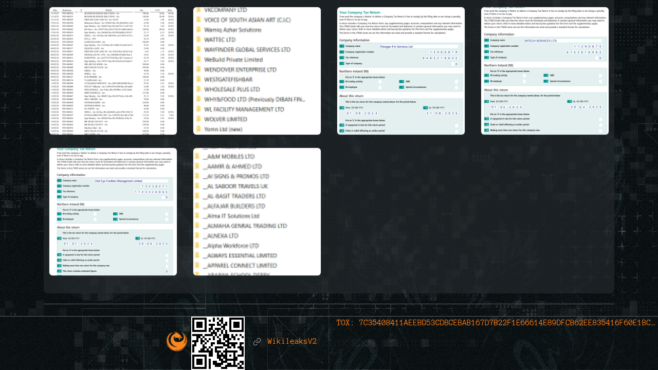Image resolution: width=658 pixels, height=370 pixels.
Task: Open the folder list thumbnail showing A&M MOBILES LTD
Action: point(257,212)
